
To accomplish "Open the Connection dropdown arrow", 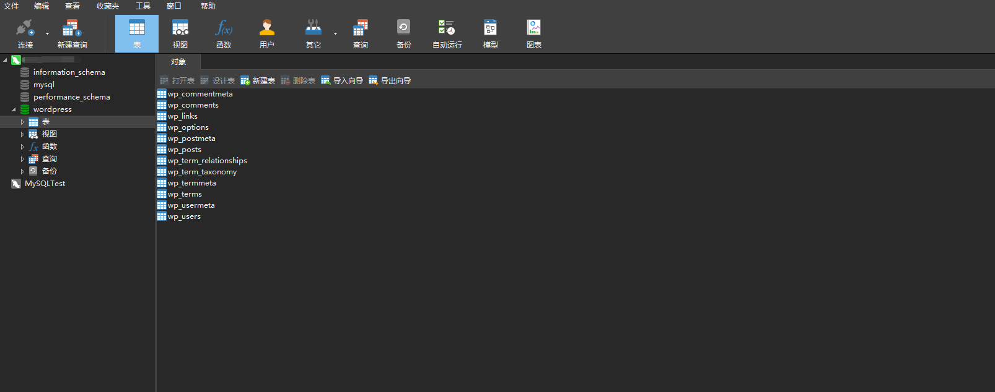I will click(47, 34).
